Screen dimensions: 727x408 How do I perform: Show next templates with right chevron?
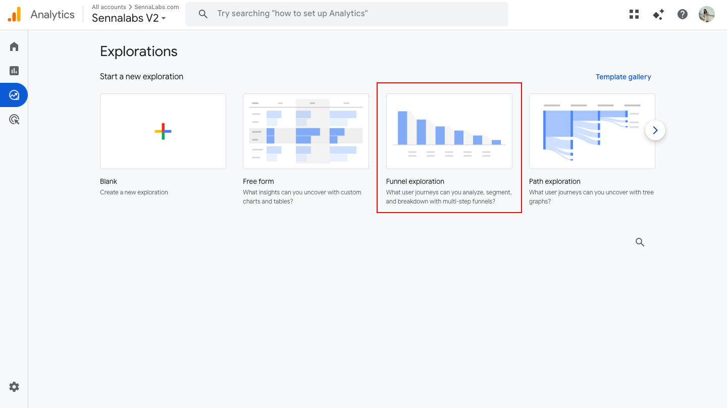point(655,130)
